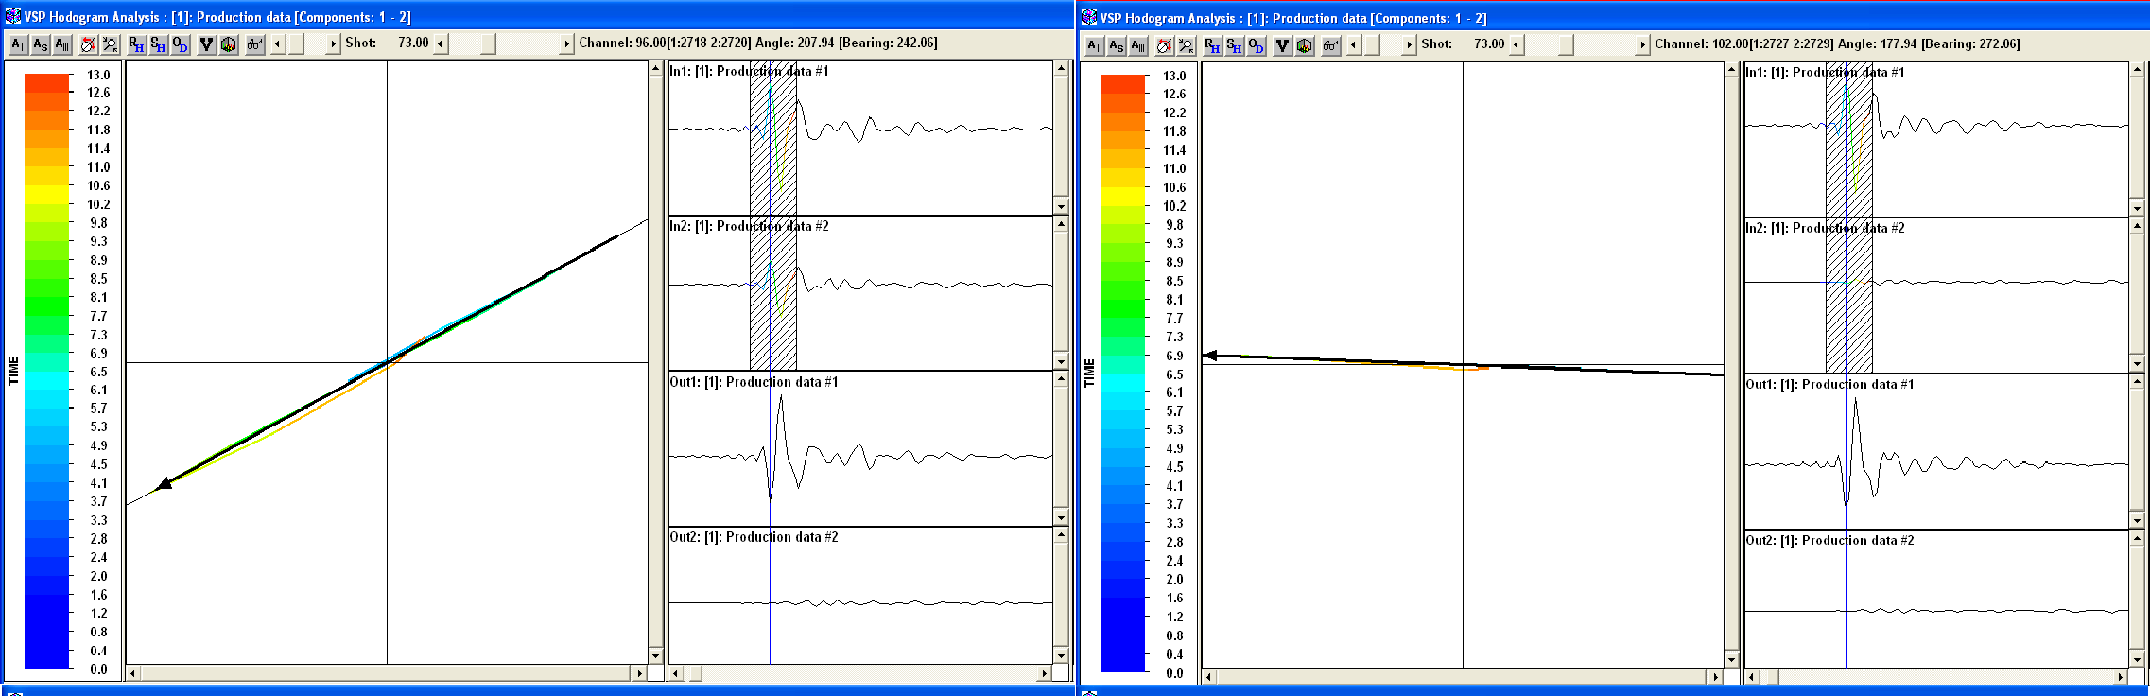
Task: Click the A||| all-traces amplitude icon in left window
Action: [62, 44]
